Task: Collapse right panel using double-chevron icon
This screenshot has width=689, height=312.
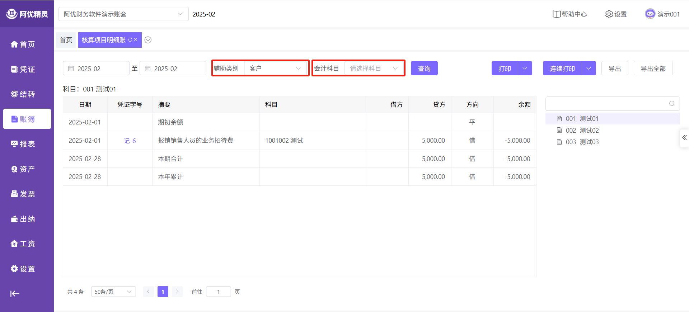Action: coord(684,138)
